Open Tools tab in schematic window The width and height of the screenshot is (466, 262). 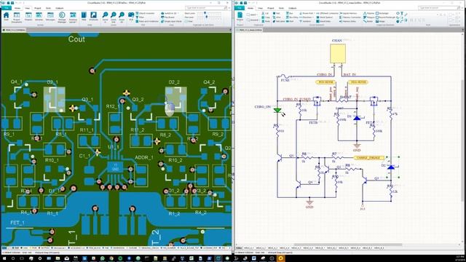(x=281, y=8)
